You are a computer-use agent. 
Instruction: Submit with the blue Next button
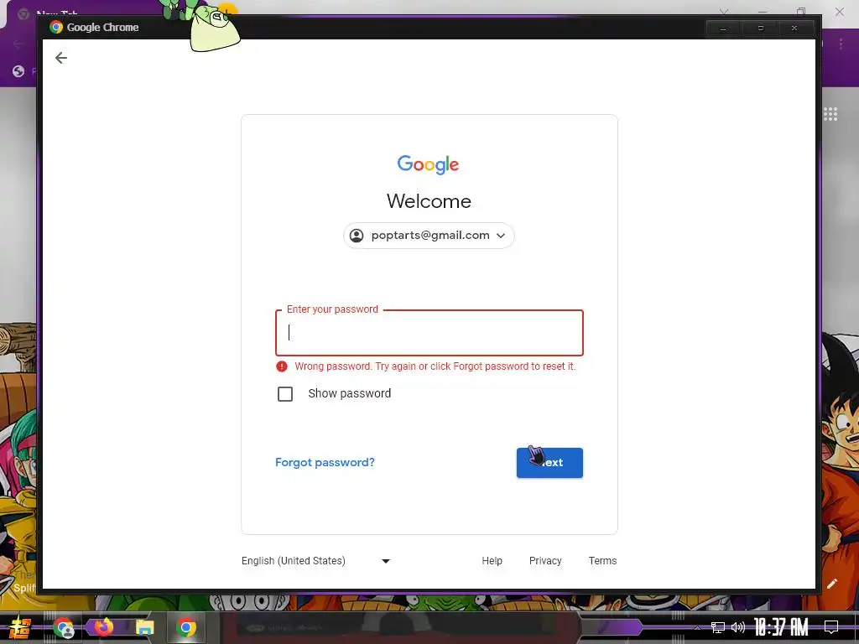[549, 463]
